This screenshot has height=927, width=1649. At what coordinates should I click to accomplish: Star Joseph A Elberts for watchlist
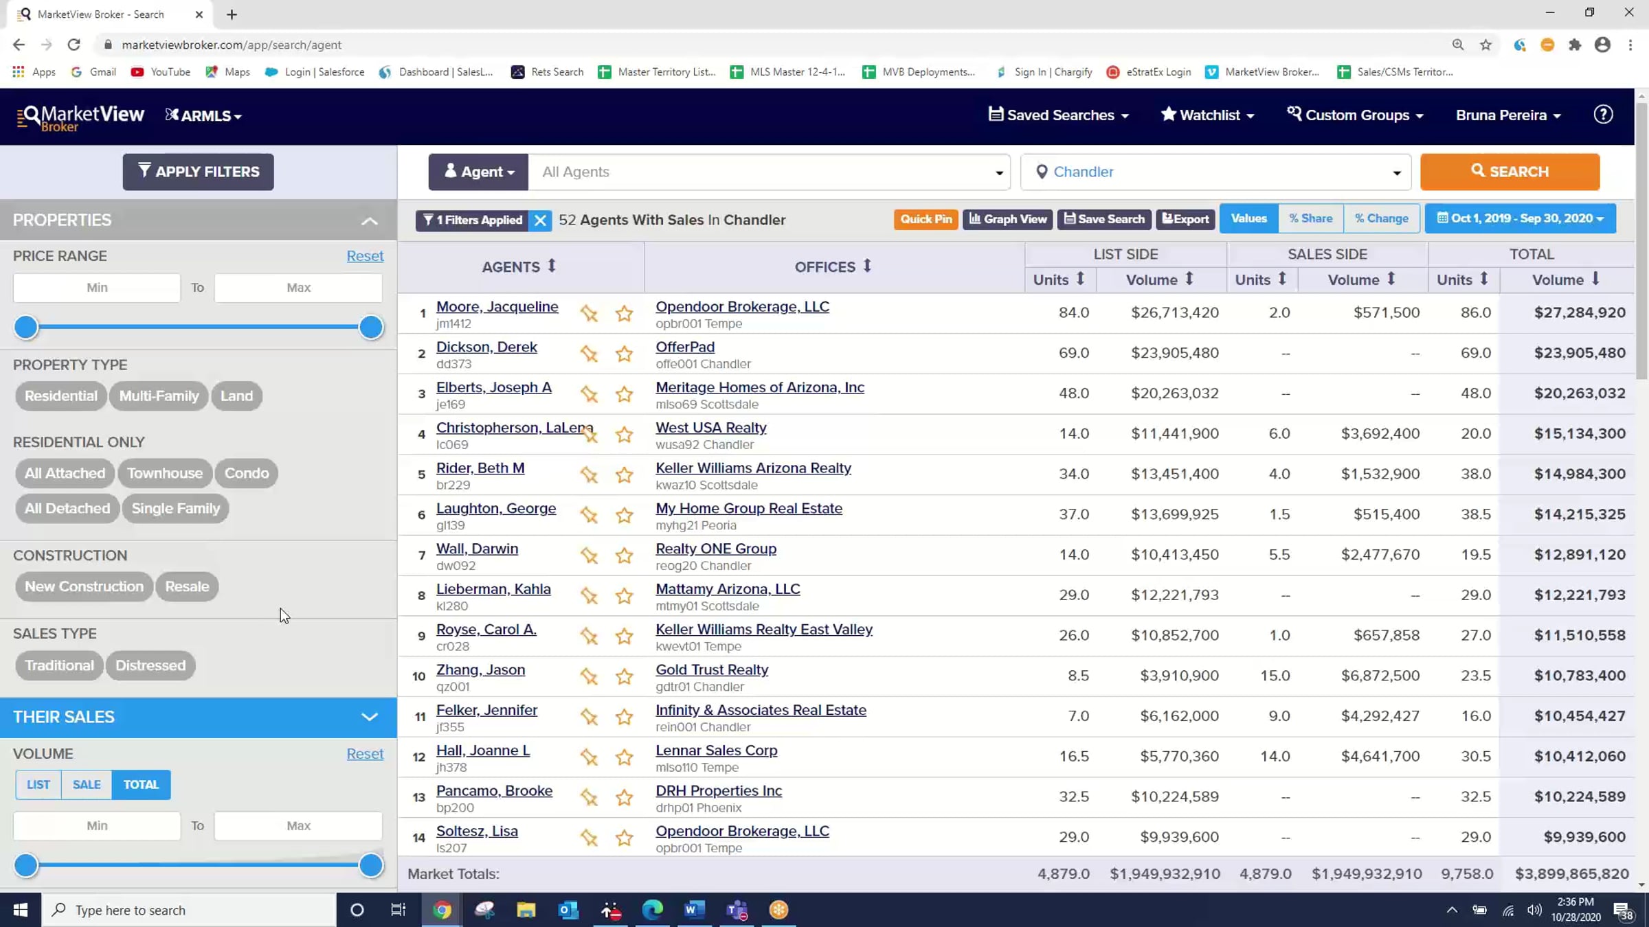click(x=624, y=394)
